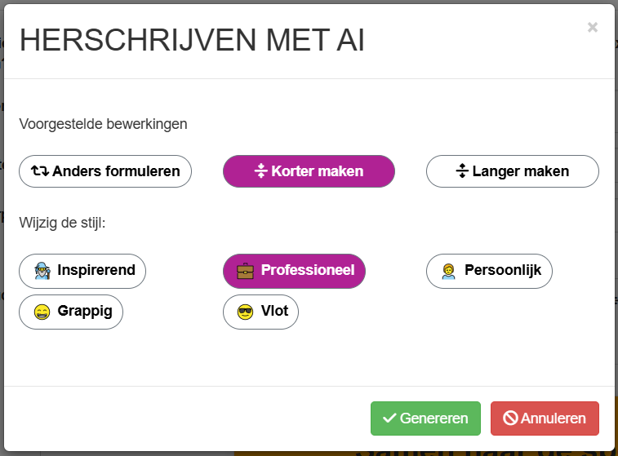This screenshot has width=618, height=456.
Task: Close the Herschrijven met AI dialog
Action: point(593,27)
